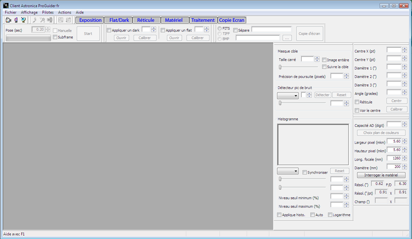Toggle the Réticule checkbox
The width and height of the screenshot is (412, 239).
[x=357, y=102]
